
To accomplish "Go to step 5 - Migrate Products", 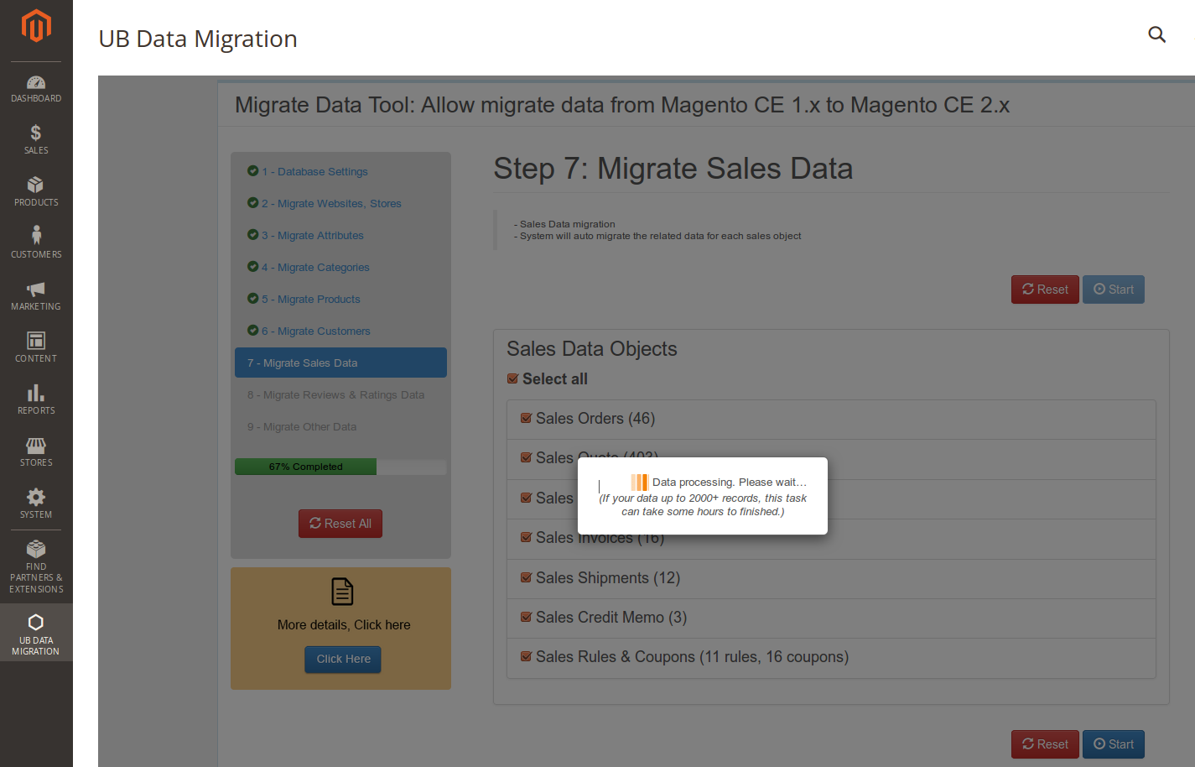I will point(311,299).
